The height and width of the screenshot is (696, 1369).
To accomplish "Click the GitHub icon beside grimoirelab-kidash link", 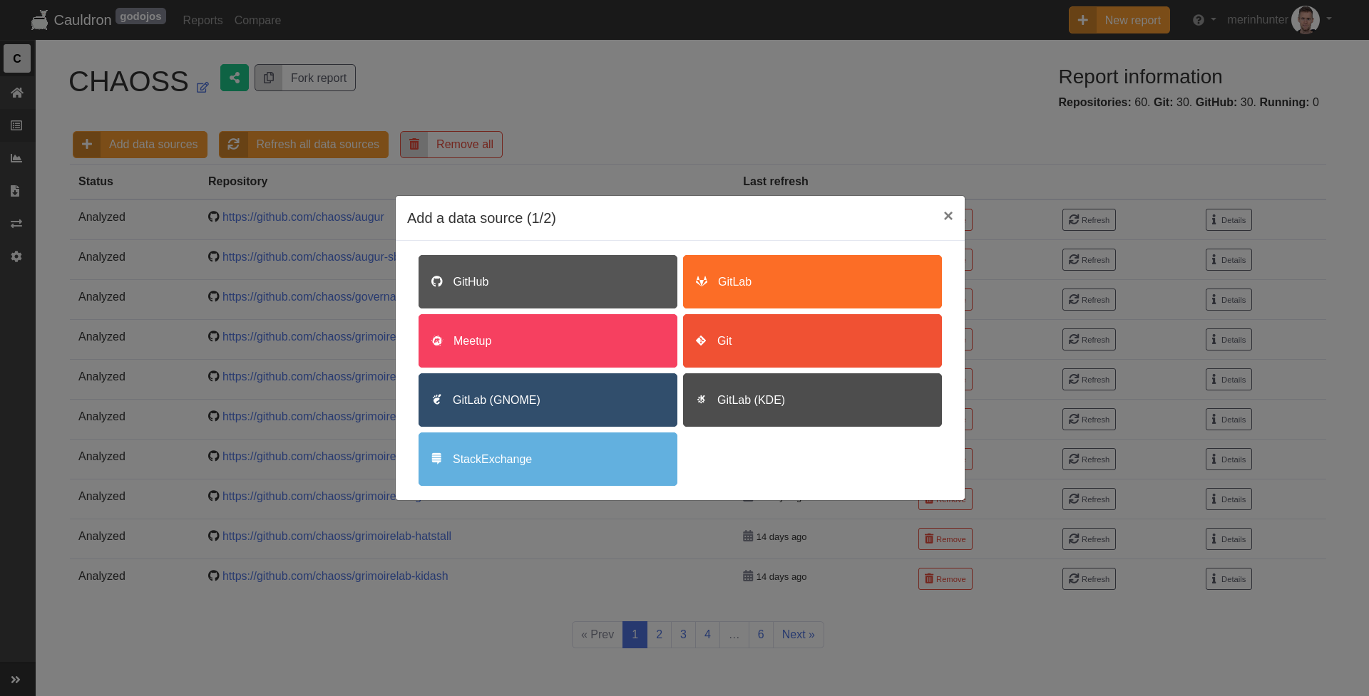I will coord(213,576).
